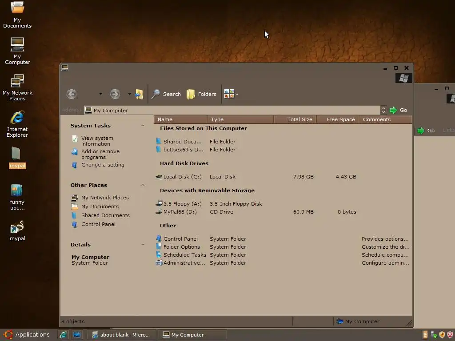This screenshot has height=341, width=455.
Task: Click the security shield tray icon
Action: [442, 335]
